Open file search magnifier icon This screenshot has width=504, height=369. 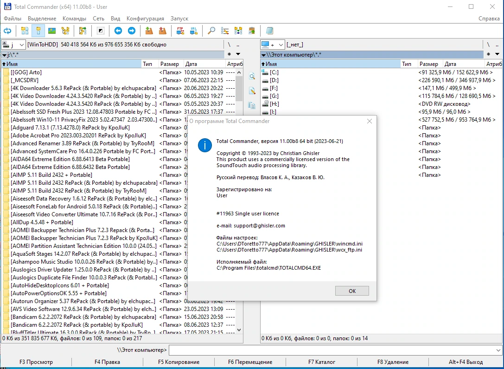coord(211,31)
